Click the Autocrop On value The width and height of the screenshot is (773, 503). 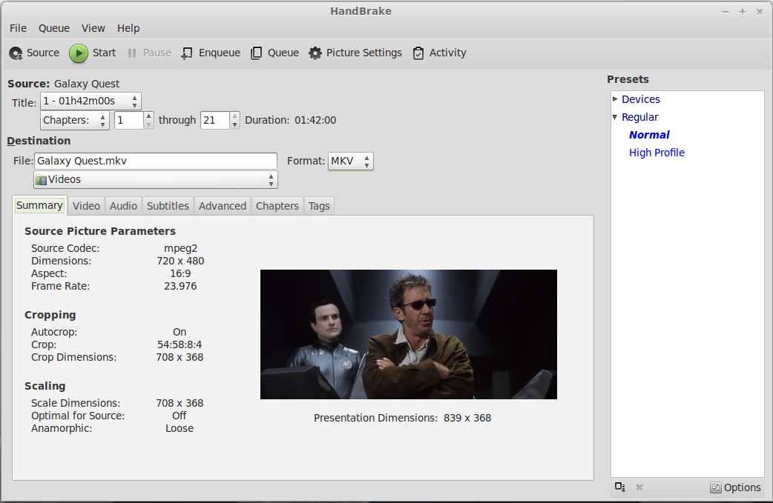pyautogui.click(x=180, y=332)
